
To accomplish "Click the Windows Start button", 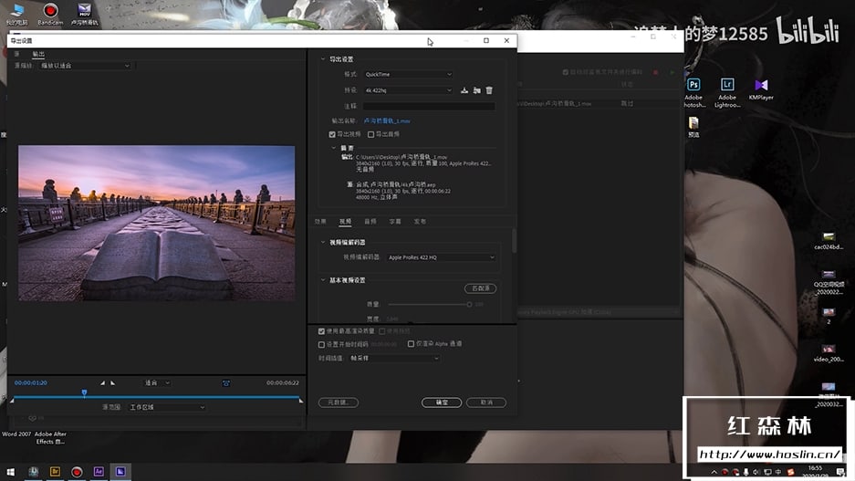I will 10,472.
